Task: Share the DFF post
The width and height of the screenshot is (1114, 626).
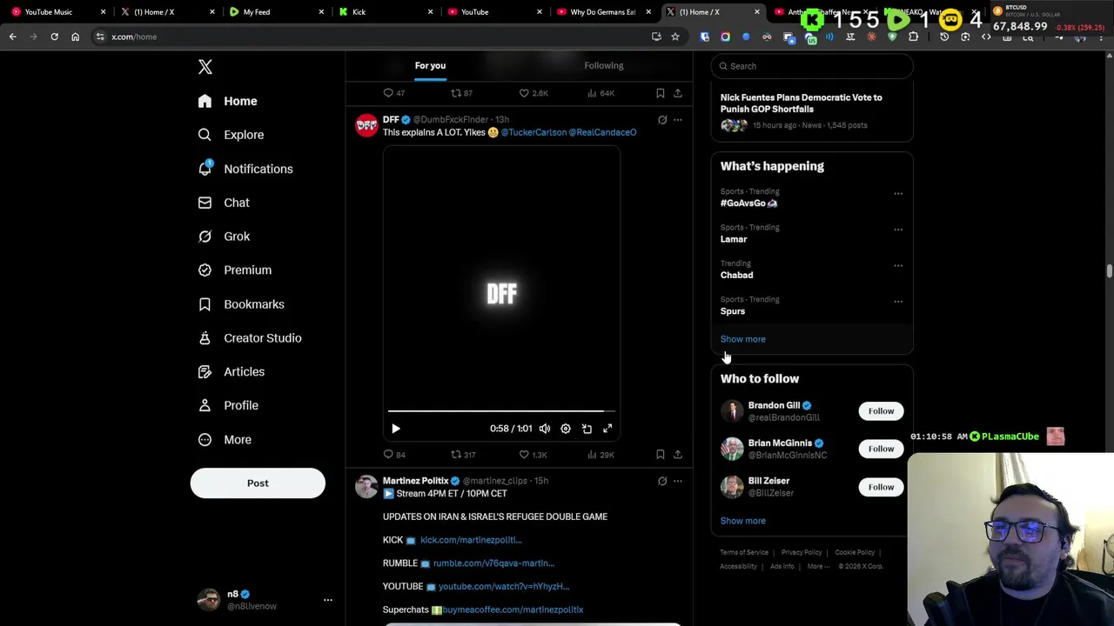Action: click(x=678, y=455)
